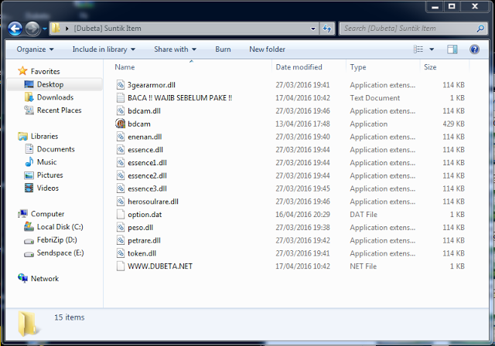Open the Documents library
Image resolution: width=495 pixels, height=346 pixels.
[x=56, y=149]
